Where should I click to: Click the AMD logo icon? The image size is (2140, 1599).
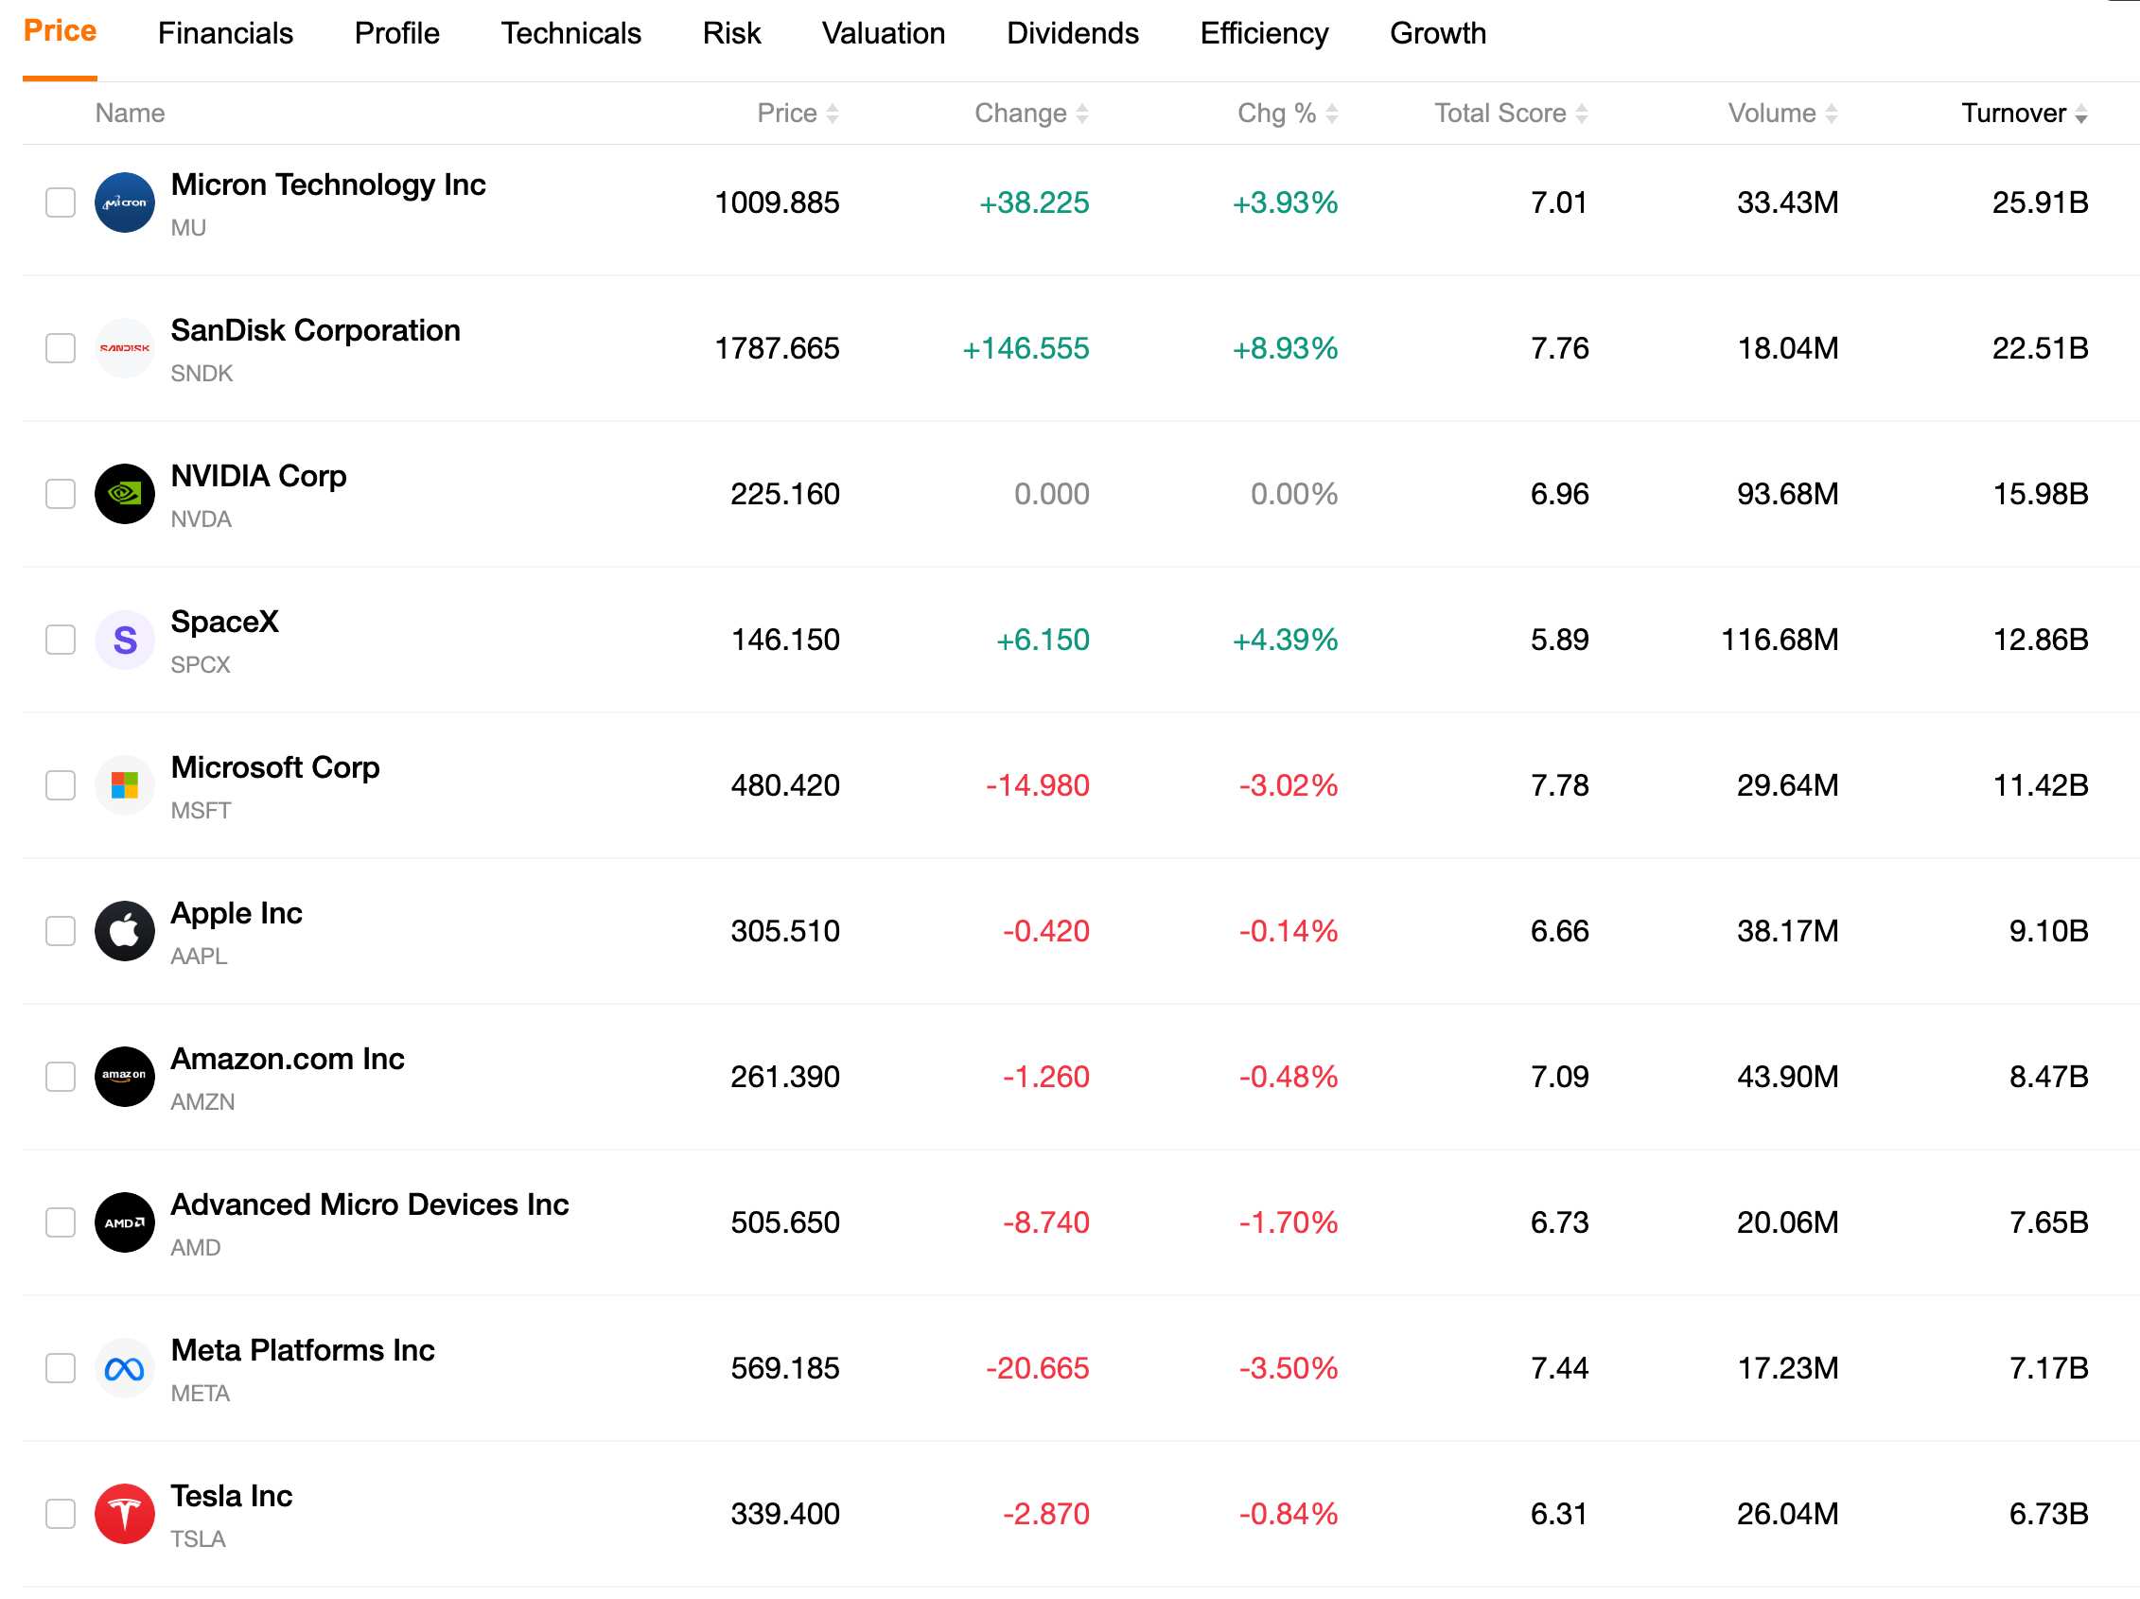[x=125, y=1222]
